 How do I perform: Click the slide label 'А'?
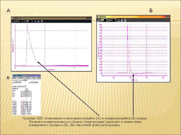[x=9, y=10]
